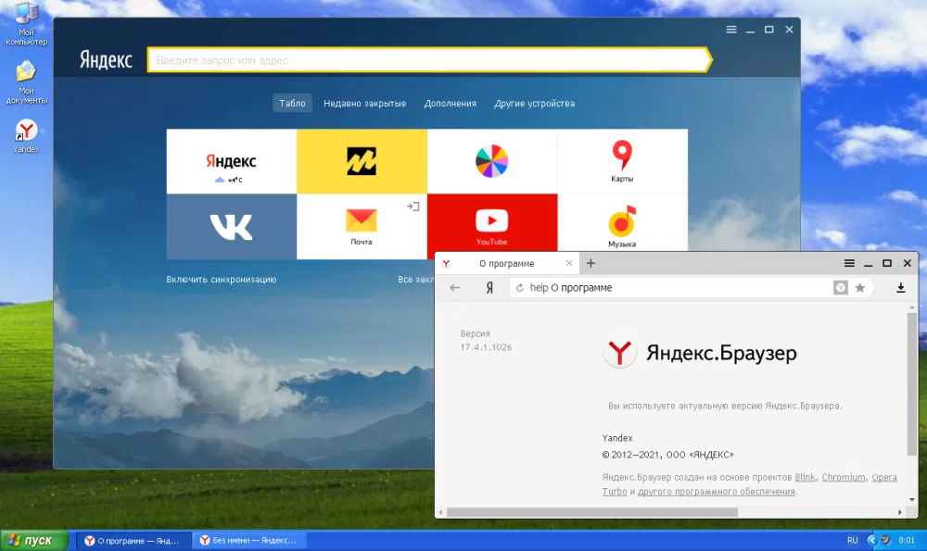
Task: Open hamburger menu in About window
Action: coord(849,263)
